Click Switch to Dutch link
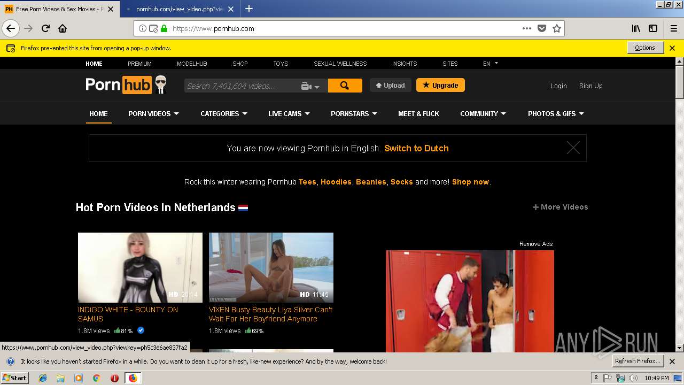Viewport: 684px width, 385px height. (x=416, y=148)
